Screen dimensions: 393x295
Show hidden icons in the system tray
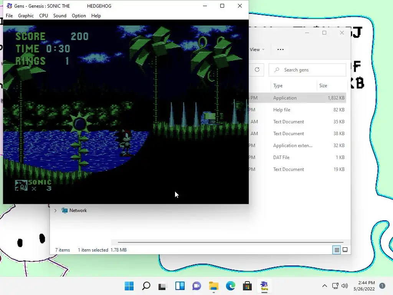tap(325, 286)
